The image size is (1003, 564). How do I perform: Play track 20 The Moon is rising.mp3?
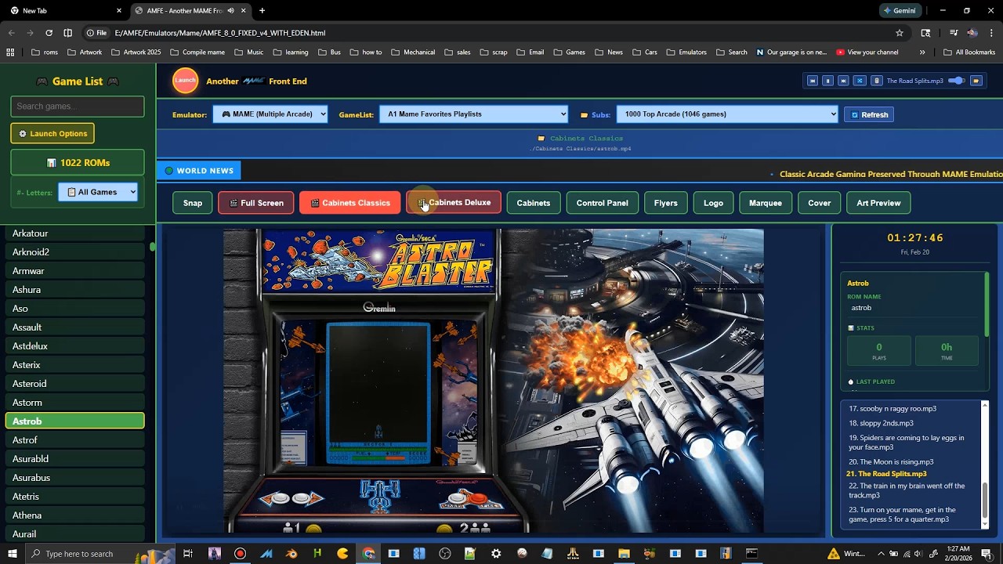(891, 462)
